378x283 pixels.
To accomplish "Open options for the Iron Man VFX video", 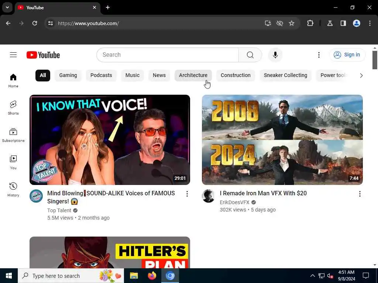I will tap(360, 194).
